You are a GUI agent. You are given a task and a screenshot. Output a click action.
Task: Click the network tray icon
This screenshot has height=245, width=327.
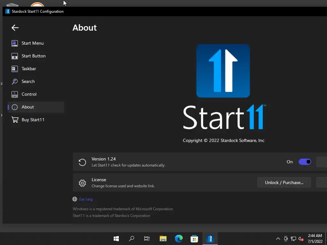tap(293, 239)
